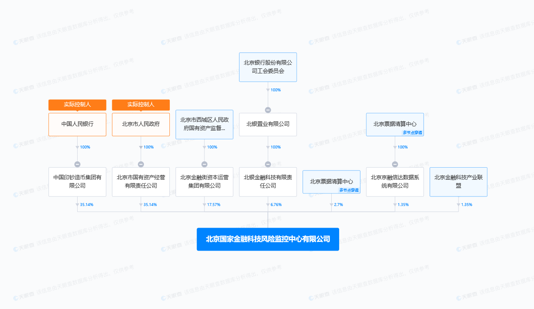This screenshot has width=534, height=309.
Task: Collapse branch above 北银金融科技有限责任公司
Action: (x=268, y=164)
